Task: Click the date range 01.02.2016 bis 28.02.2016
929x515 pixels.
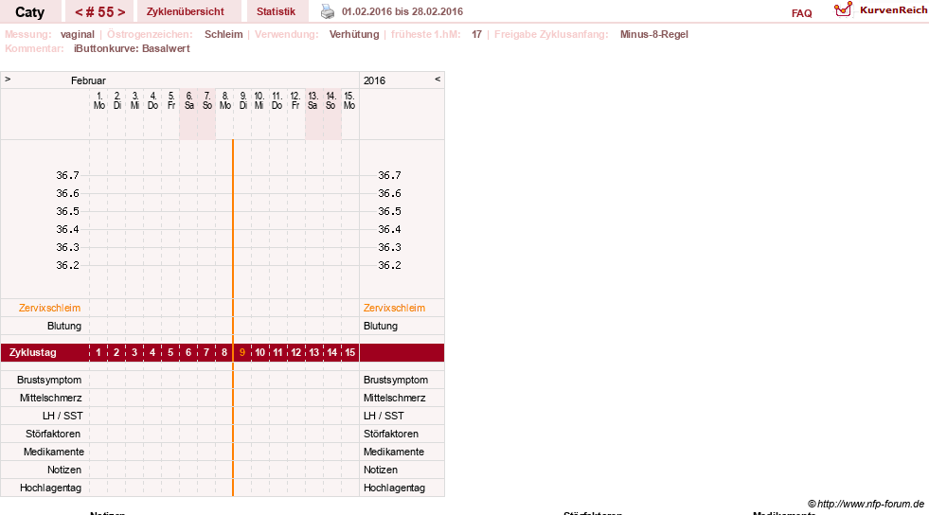Action: (x=402, y=11)
